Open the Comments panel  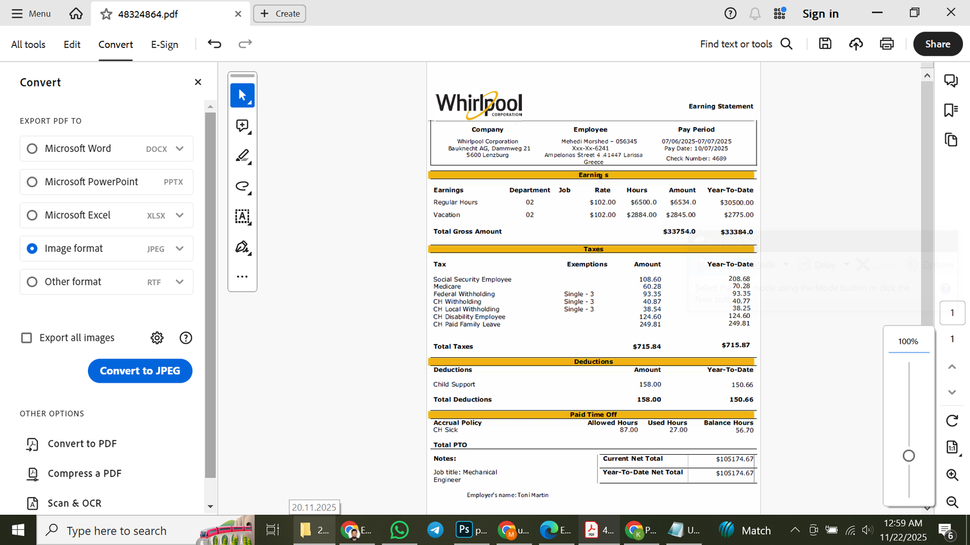point(951,80)
